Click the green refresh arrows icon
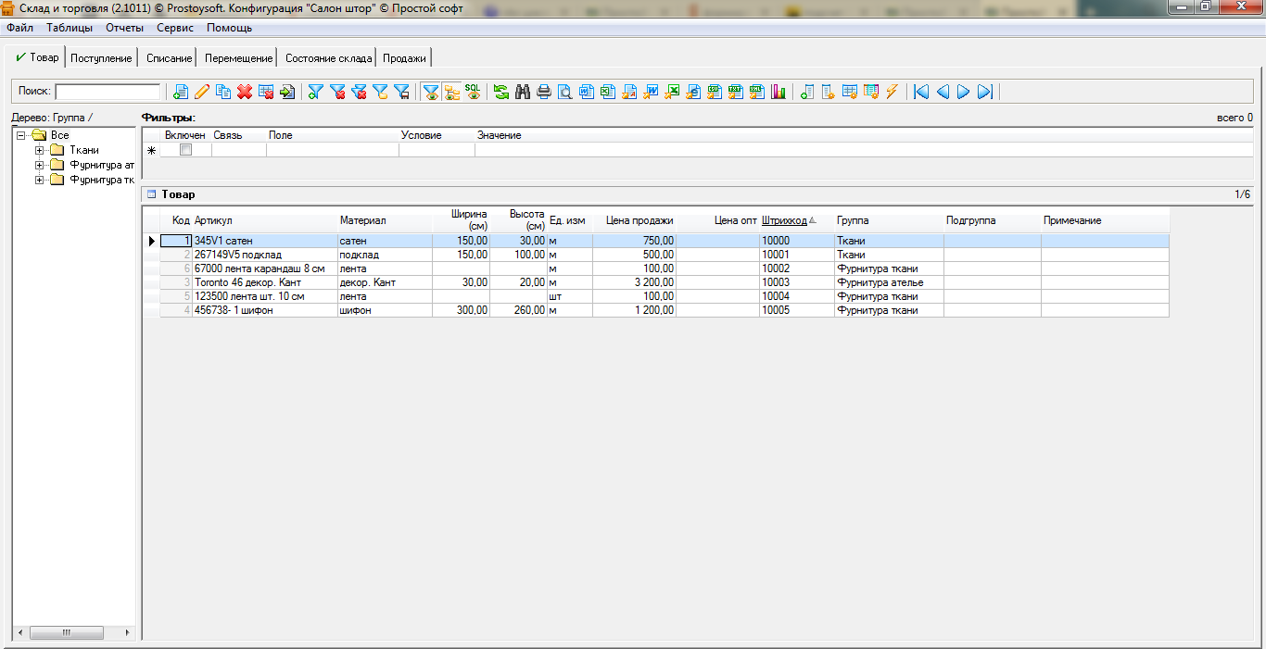1266x649 pixels. 501,92
